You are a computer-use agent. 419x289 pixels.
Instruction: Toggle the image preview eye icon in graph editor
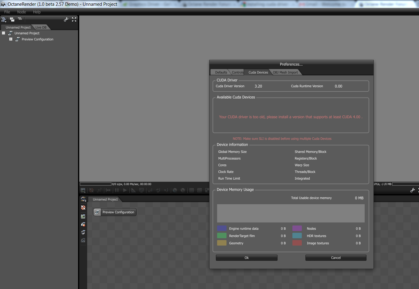[83, 216]
